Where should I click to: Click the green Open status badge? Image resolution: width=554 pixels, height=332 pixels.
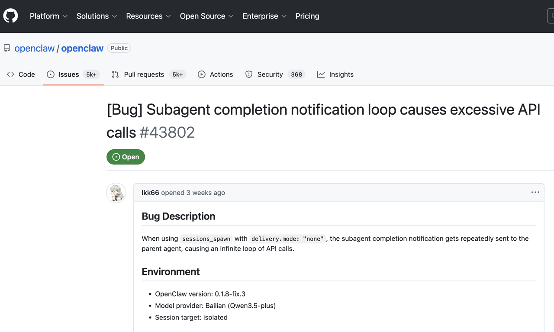coord(126,157)
